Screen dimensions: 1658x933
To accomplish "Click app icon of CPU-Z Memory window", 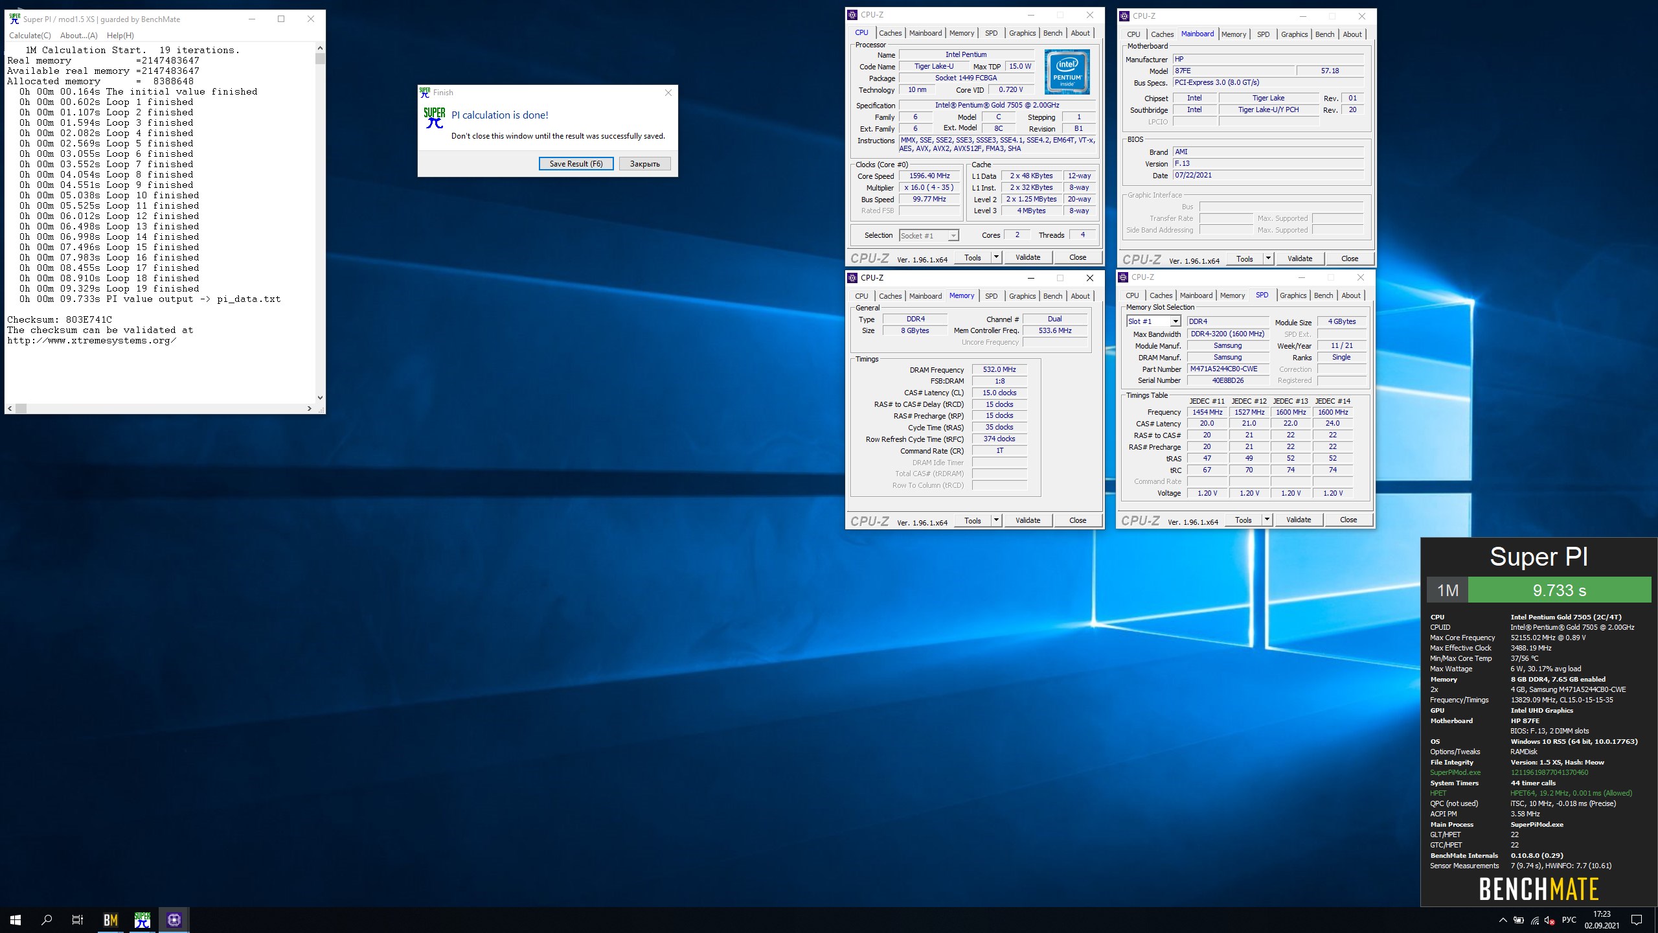I will pos(853,278).
